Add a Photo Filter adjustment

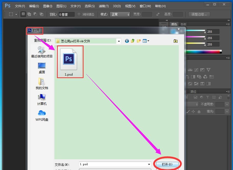(199, 77)
